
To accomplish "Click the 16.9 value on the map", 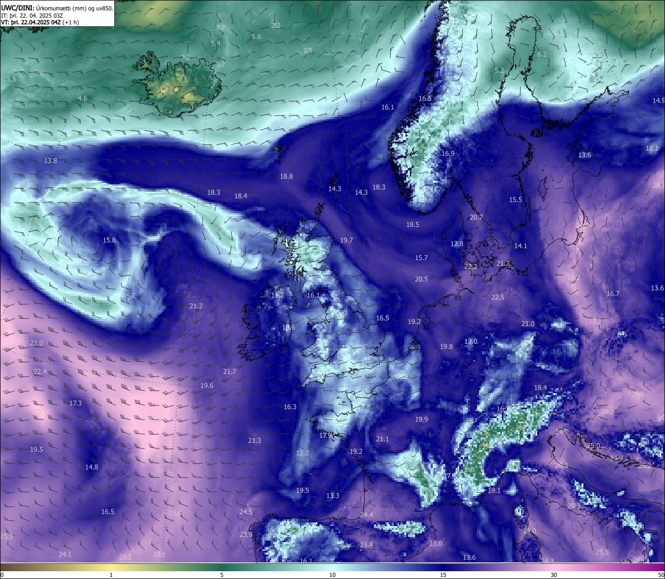I will [x=448, y=154].
